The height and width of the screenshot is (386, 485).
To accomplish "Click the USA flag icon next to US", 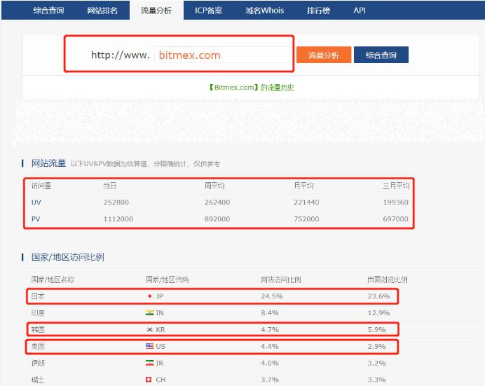I will (150, 346).
